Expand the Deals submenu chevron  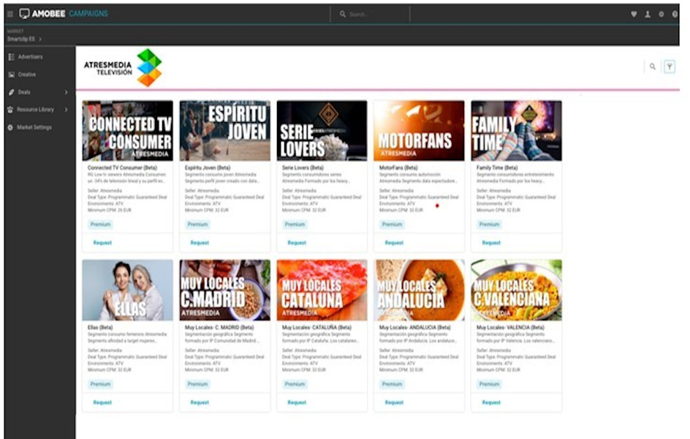coord(66,92)
